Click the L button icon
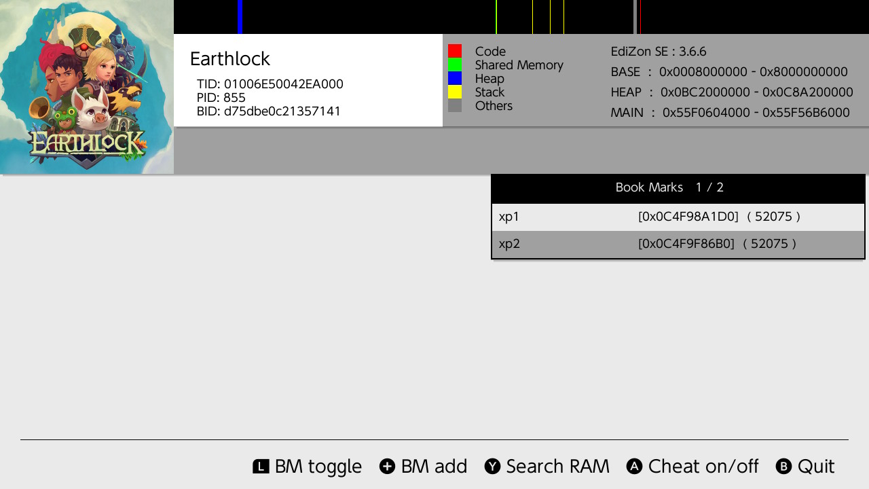This screenshot has width=869, height=489. coord(261,467)
